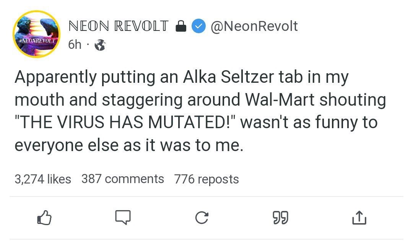Click the globe public-visibility icon

[x=99, y=45]
